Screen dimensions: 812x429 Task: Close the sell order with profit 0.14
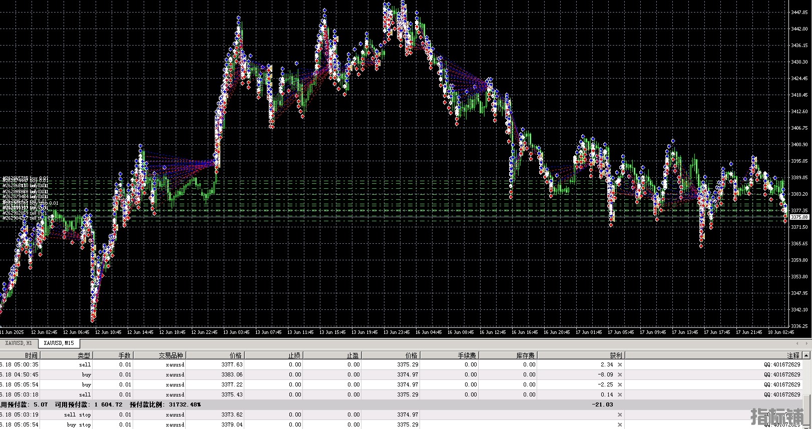pos(620,394)
